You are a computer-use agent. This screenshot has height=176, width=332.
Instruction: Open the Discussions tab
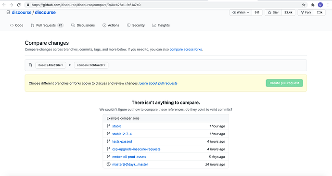tap(83, 25)
